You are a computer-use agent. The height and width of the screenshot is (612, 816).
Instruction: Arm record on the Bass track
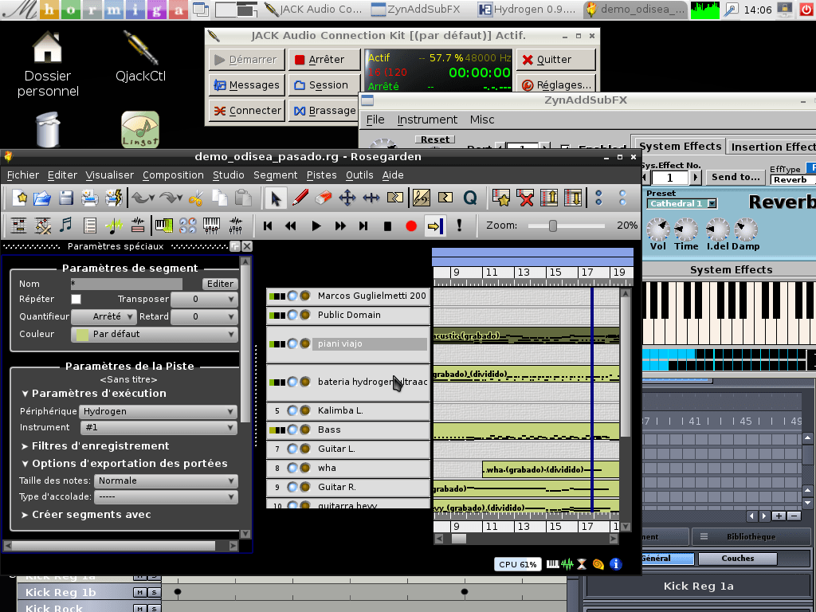305,430
